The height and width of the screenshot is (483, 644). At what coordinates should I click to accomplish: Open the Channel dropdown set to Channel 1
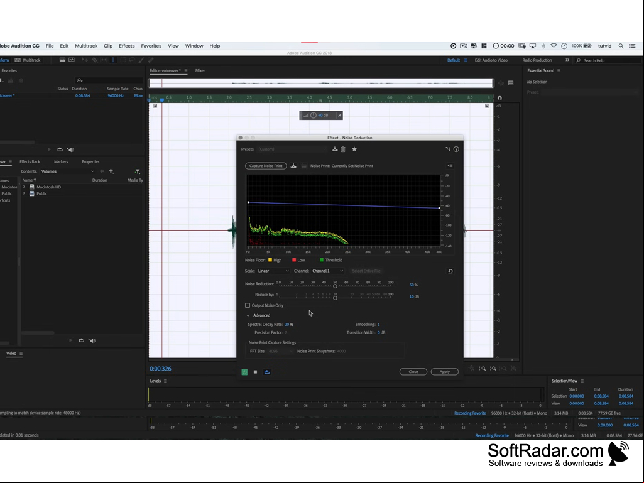327,271
